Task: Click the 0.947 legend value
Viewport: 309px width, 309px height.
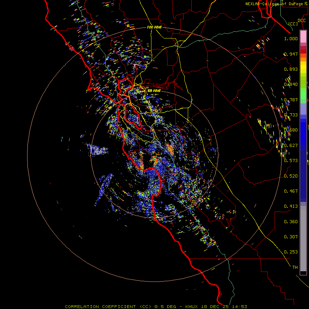Action: 291,54
